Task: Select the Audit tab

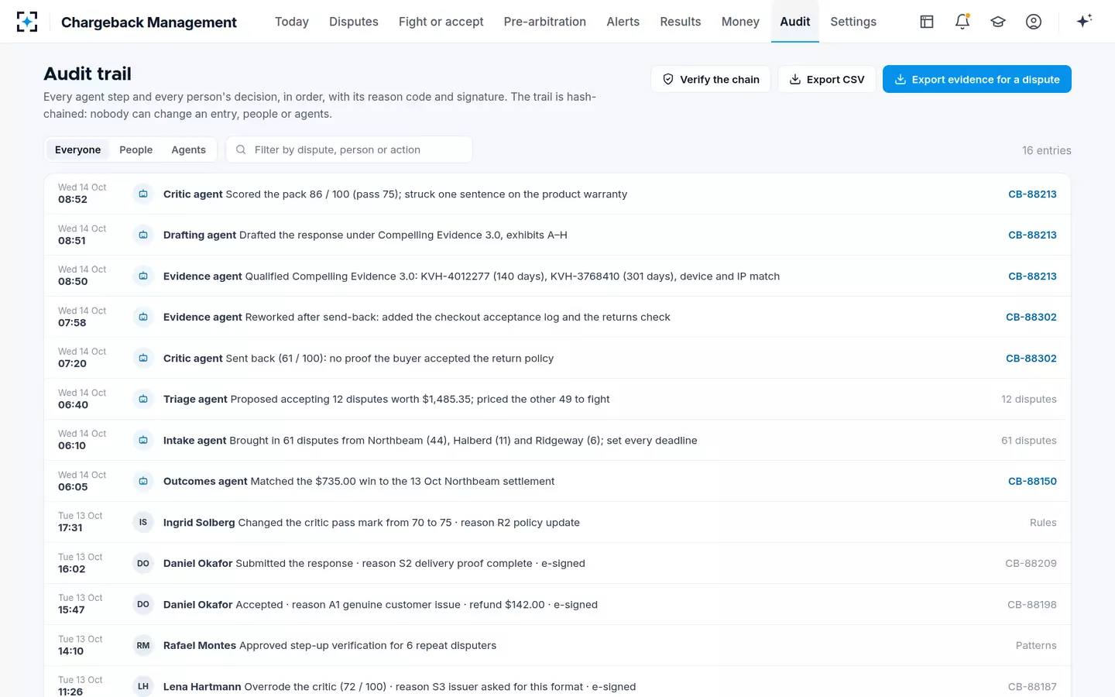Action: (x=795, y=22)
